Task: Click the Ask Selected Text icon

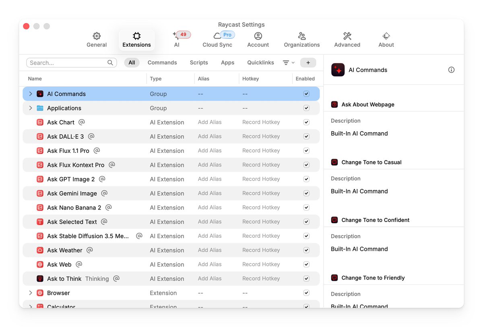Action: pyautogui.click(x=40, y=222)
